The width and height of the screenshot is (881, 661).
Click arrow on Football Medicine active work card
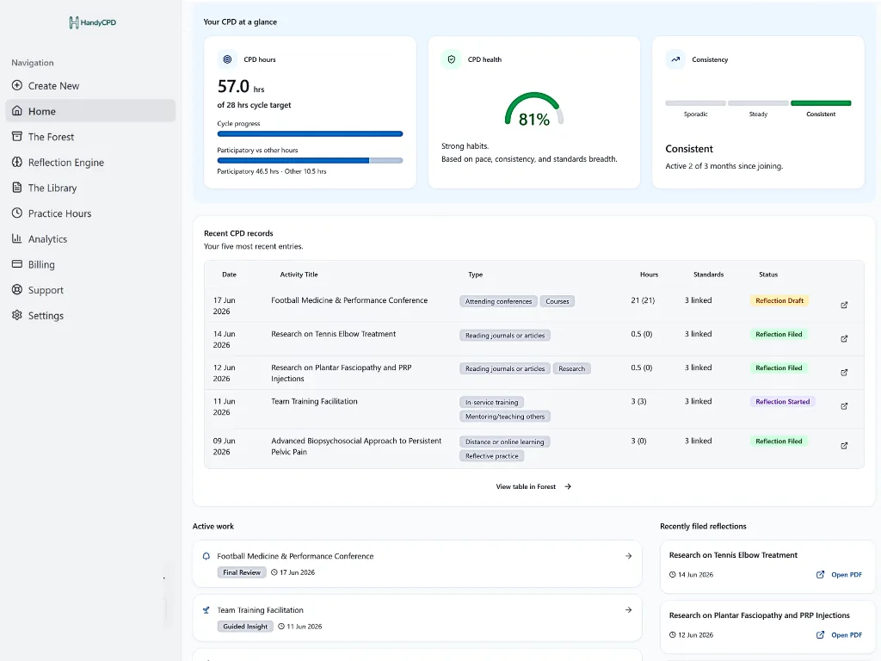[628, 556]
